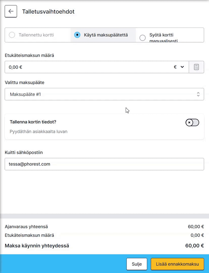Image resolution: width=209 pixels, height=273 pixels.
Task: Click the Sulje button
Action: tap(137, 264)
